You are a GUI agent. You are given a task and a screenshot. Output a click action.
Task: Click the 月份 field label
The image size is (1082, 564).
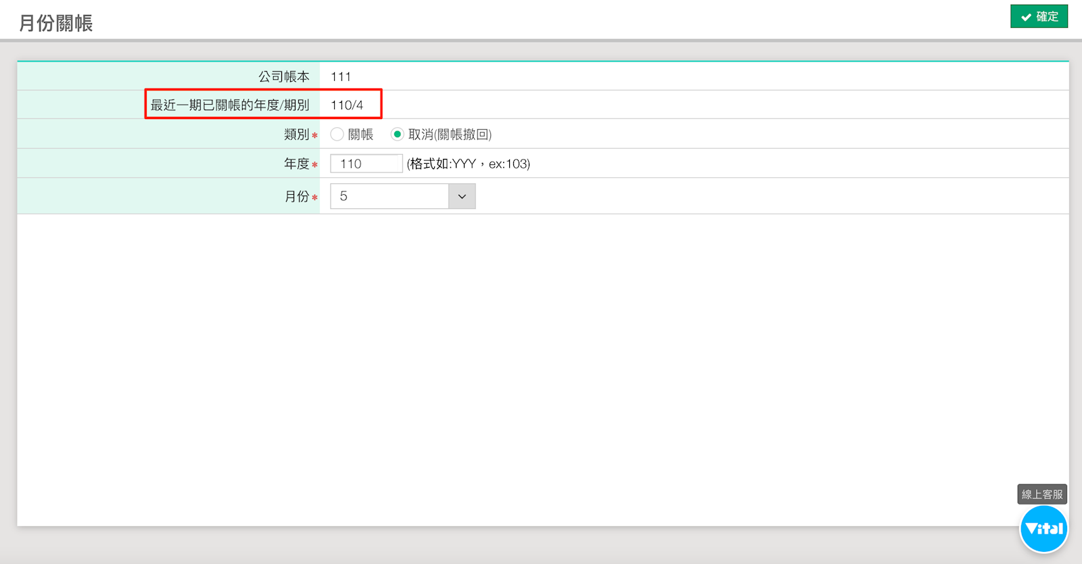(x=296, y=196)
